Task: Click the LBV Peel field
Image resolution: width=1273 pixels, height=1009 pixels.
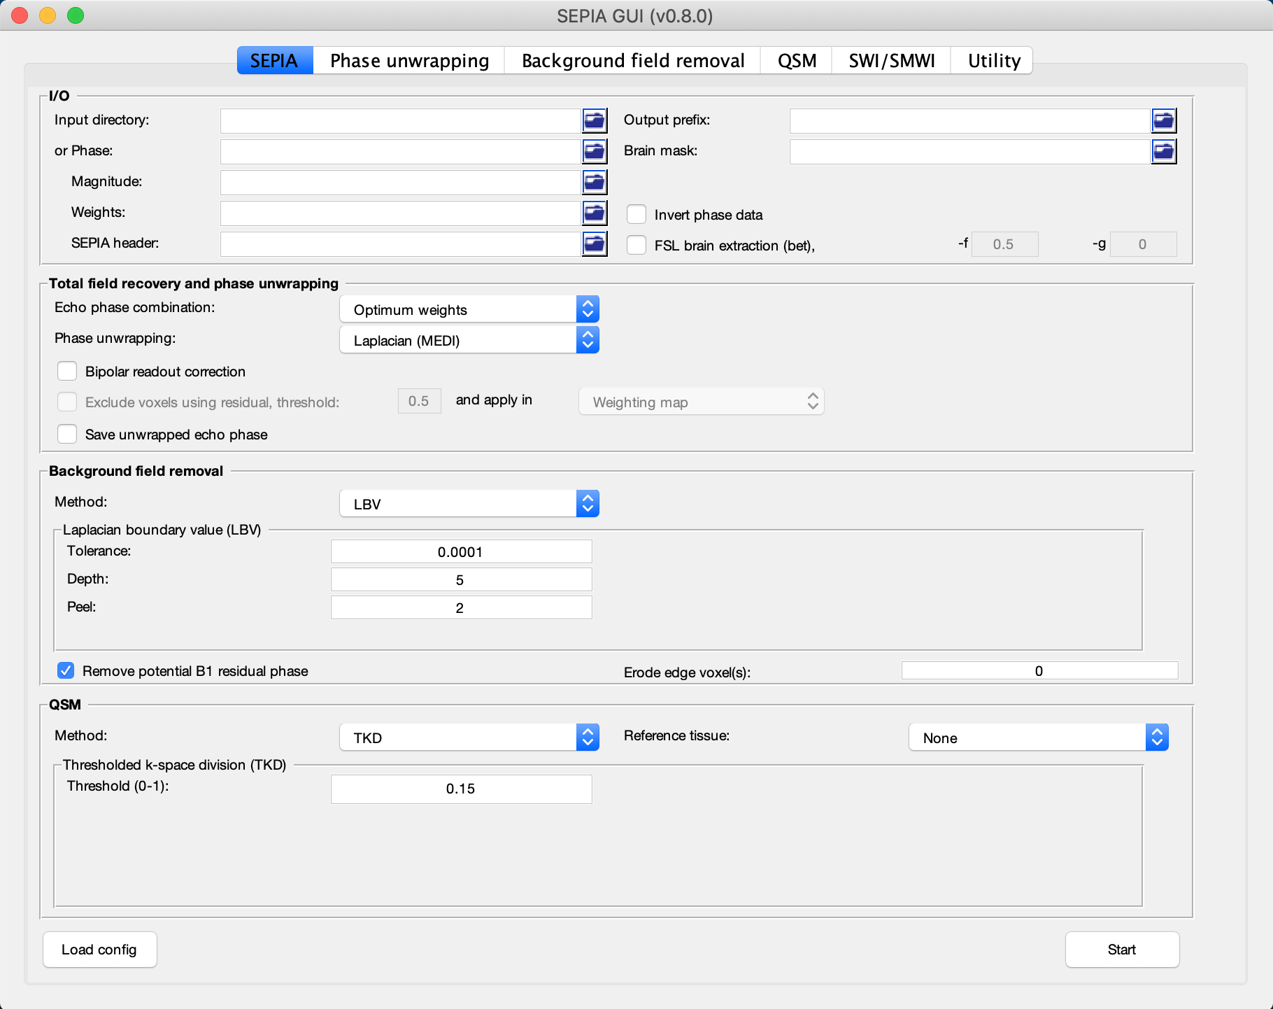Action: pos(462,607)
